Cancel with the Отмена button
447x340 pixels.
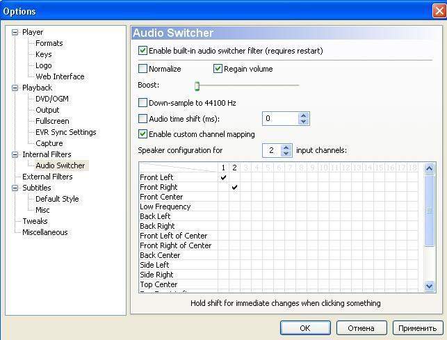point(361,328)
